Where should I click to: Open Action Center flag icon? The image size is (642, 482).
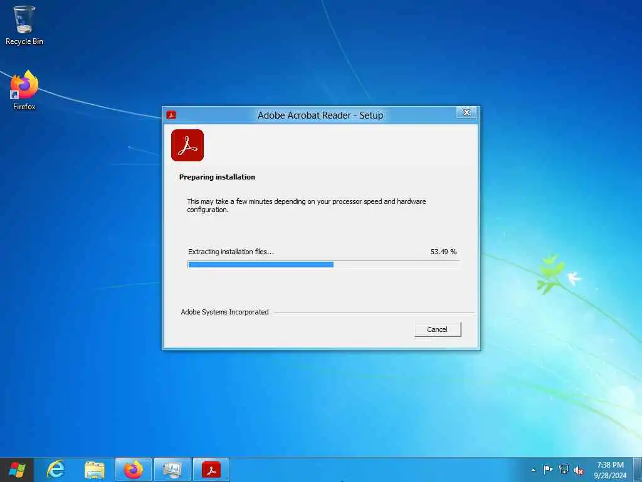click(548, 469)
